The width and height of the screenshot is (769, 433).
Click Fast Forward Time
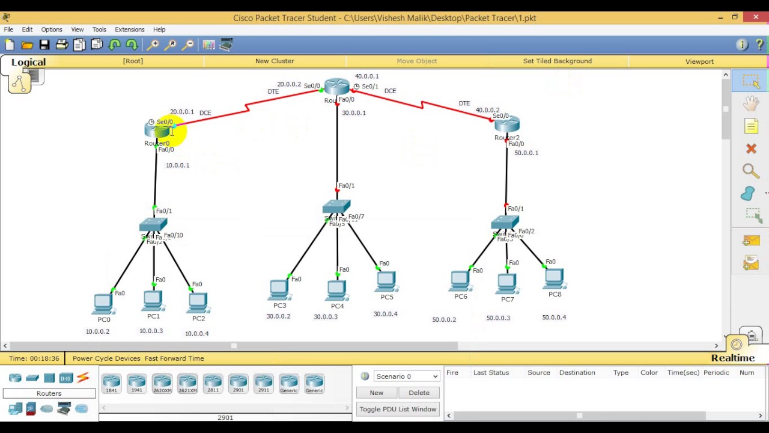(174, 358)
